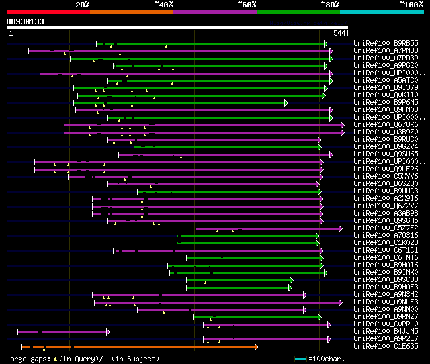
Task: Click the purple segment of the identity color scale
Action: 215,12
